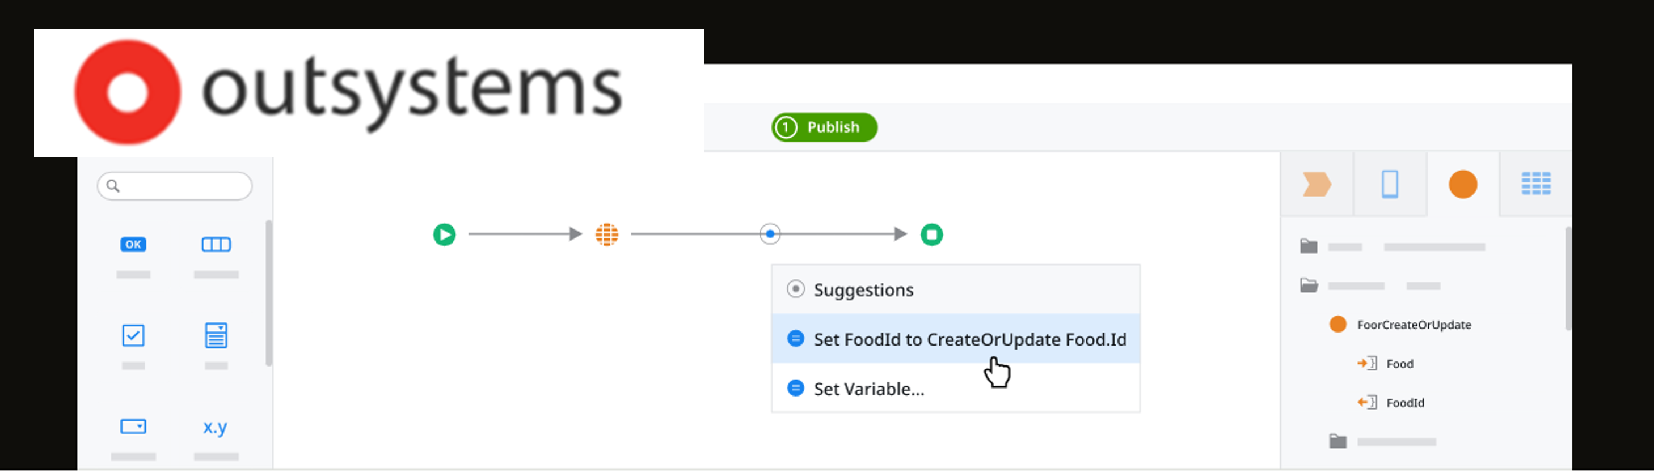The width and height of the screenshot is (1654, 473).
Task: Click the green Start node in flow
Action: point(444,235)
